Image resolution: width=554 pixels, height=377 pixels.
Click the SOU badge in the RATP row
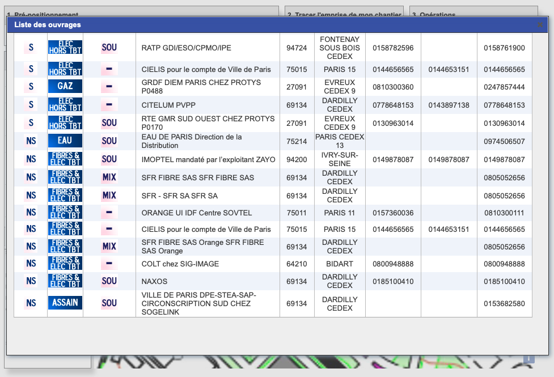click(109, 48)
